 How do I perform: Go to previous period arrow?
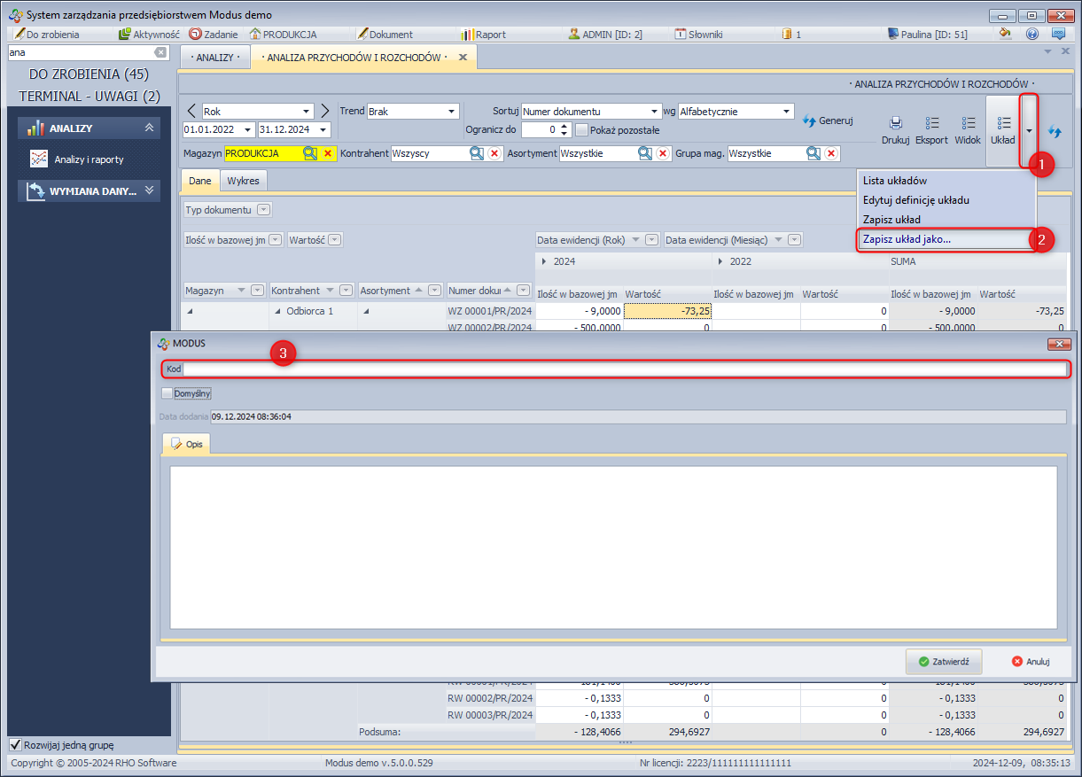[x=191, y=111]
